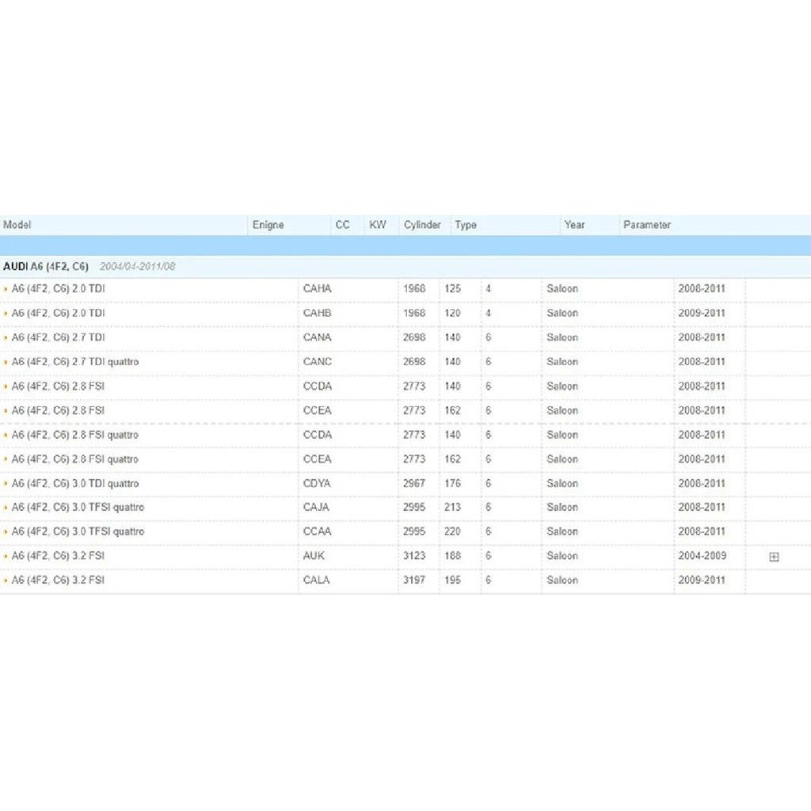Select model A6 2.7 TDI quattro
Image resolution: width=811 pixels, height=811 pixels.
click(75, 362)
